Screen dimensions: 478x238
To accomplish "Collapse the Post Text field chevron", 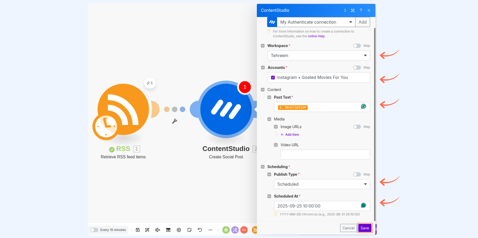I will 269,97.
